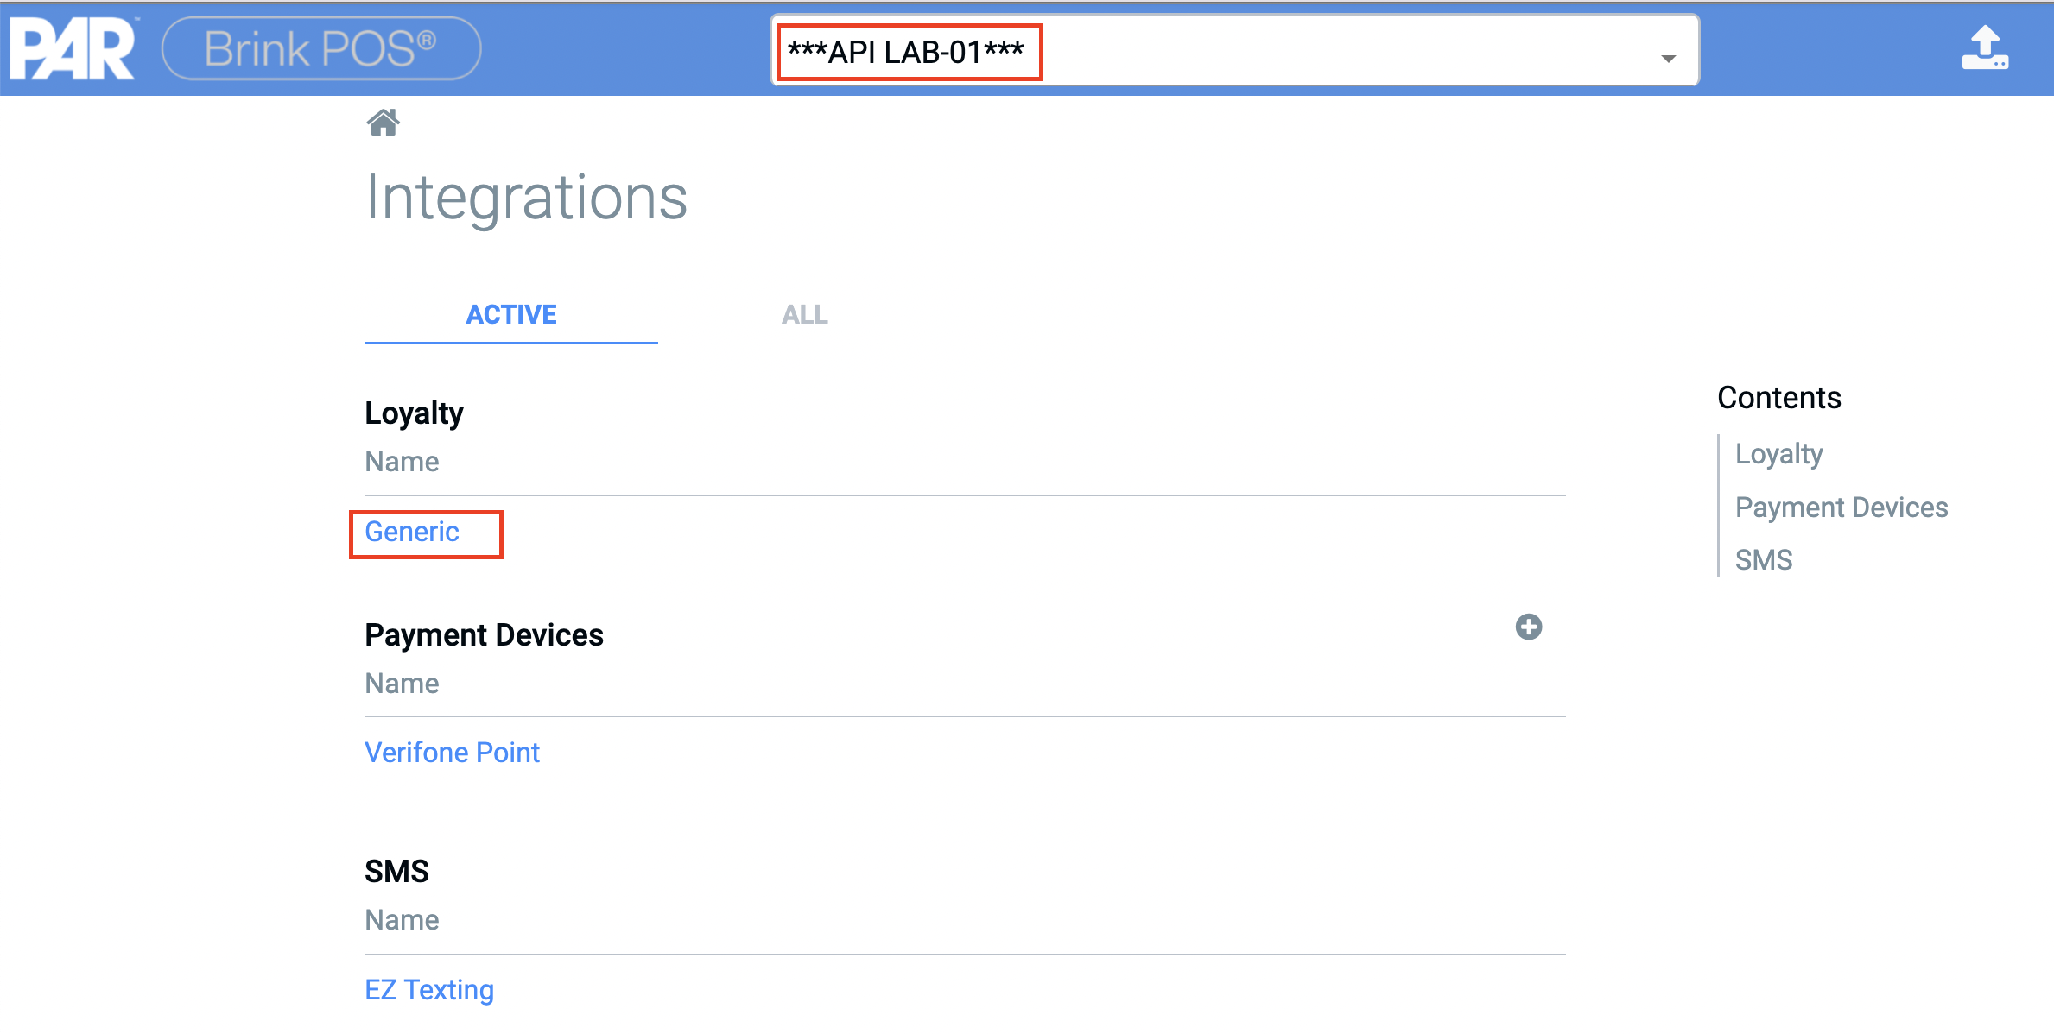Open the EZ Texting SMS link
The height and width of the screenshot is (1034, 2054).
(x=429, y=989)
